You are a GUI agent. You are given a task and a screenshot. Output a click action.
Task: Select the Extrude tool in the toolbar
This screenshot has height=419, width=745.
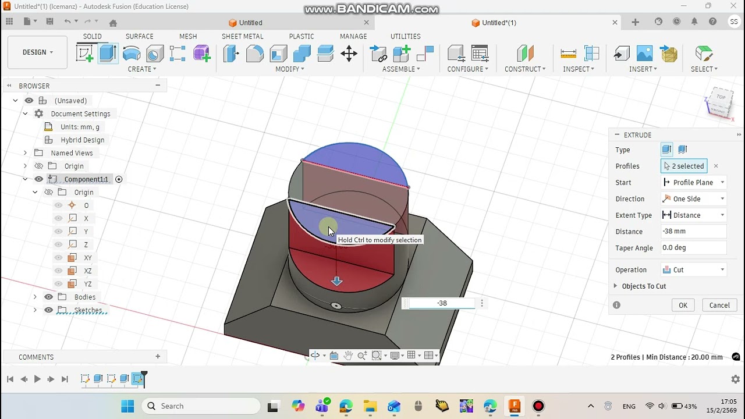pos(108,54)
